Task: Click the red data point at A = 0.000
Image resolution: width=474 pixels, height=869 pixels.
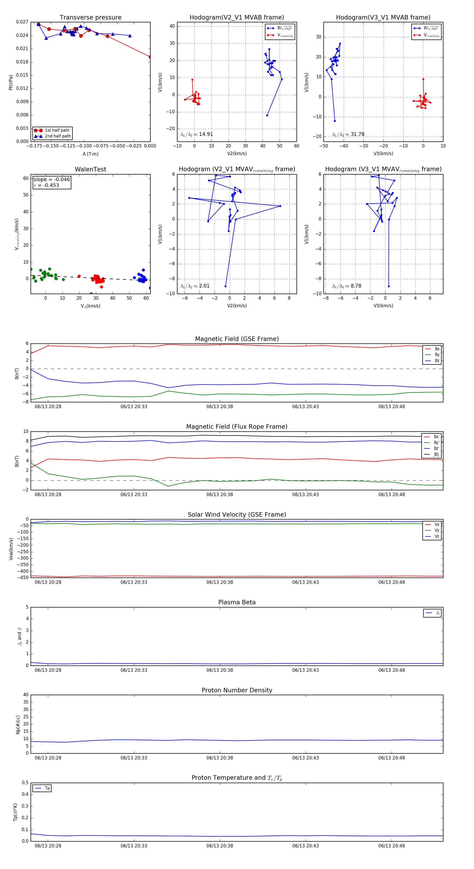Action: click(x=150, y=57)
